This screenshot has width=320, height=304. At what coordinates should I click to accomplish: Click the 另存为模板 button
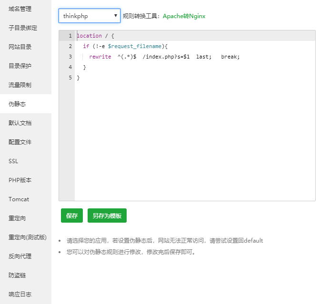pos(107,216)
